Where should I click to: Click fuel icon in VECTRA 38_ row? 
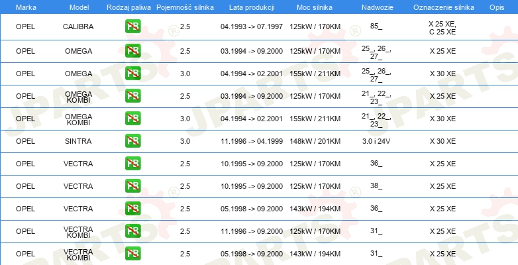(x=132, y=185)
